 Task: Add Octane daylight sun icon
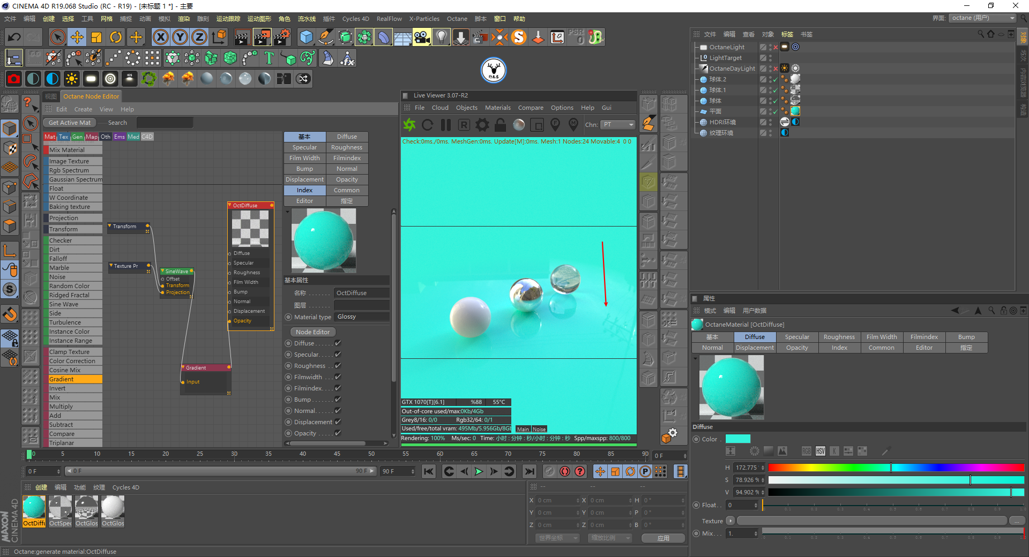[x=71, y=79]
